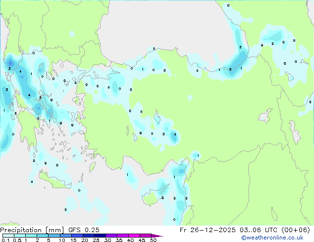The height and width of the screenshot is (242, 314).
Task: Select the legend swatch between 0.1 and 0.5
Action: tap(8, 236)
